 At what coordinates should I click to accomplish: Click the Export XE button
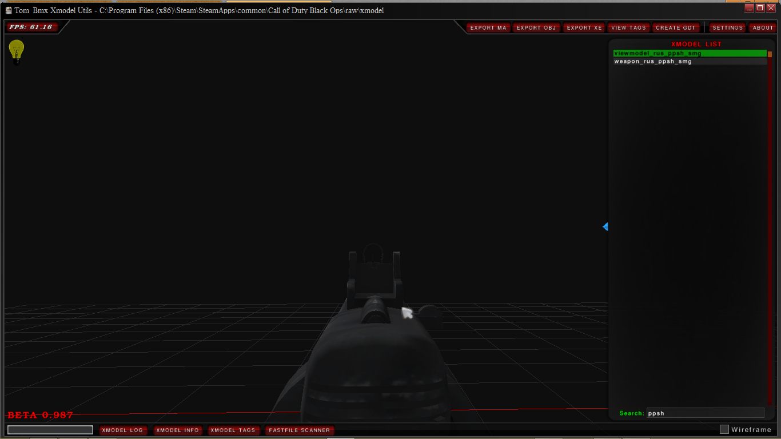[x=584, y=27]
